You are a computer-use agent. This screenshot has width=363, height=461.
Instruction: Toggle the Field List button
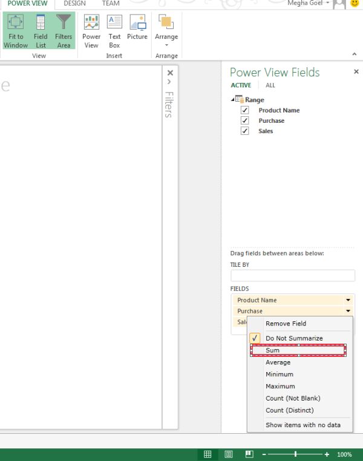click(41, 31)
